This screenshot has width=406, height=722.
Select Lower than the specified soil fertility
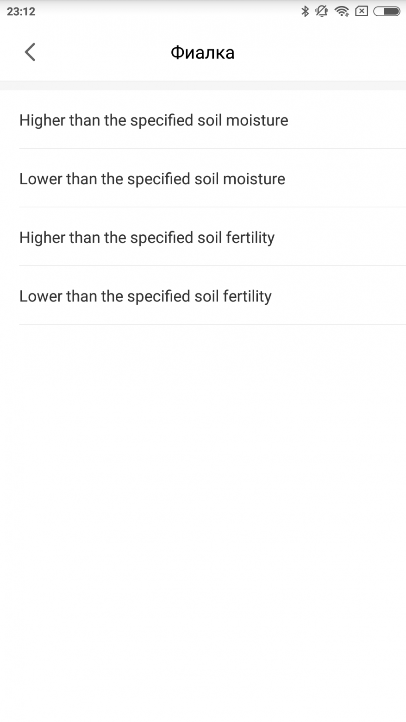145,296
